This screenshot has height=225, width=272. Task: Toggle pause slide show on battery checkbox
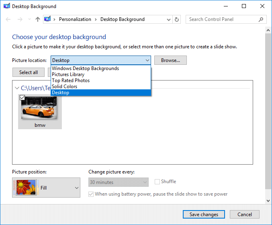pyautogui.click(x=91, y=194)
